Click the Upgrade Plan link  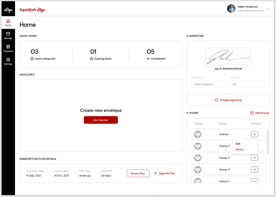164,173
